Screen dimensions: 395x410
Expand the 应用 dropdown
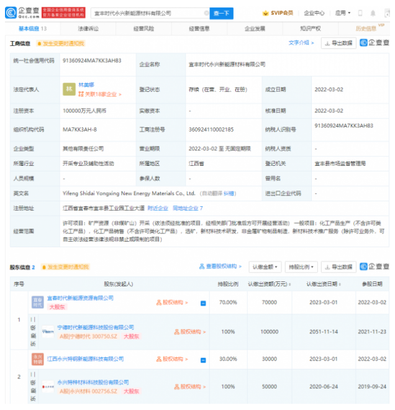click(x=343, y=13)
